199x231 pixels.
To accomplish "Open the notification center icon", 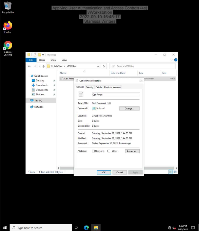I will click(x=193, y=228).
